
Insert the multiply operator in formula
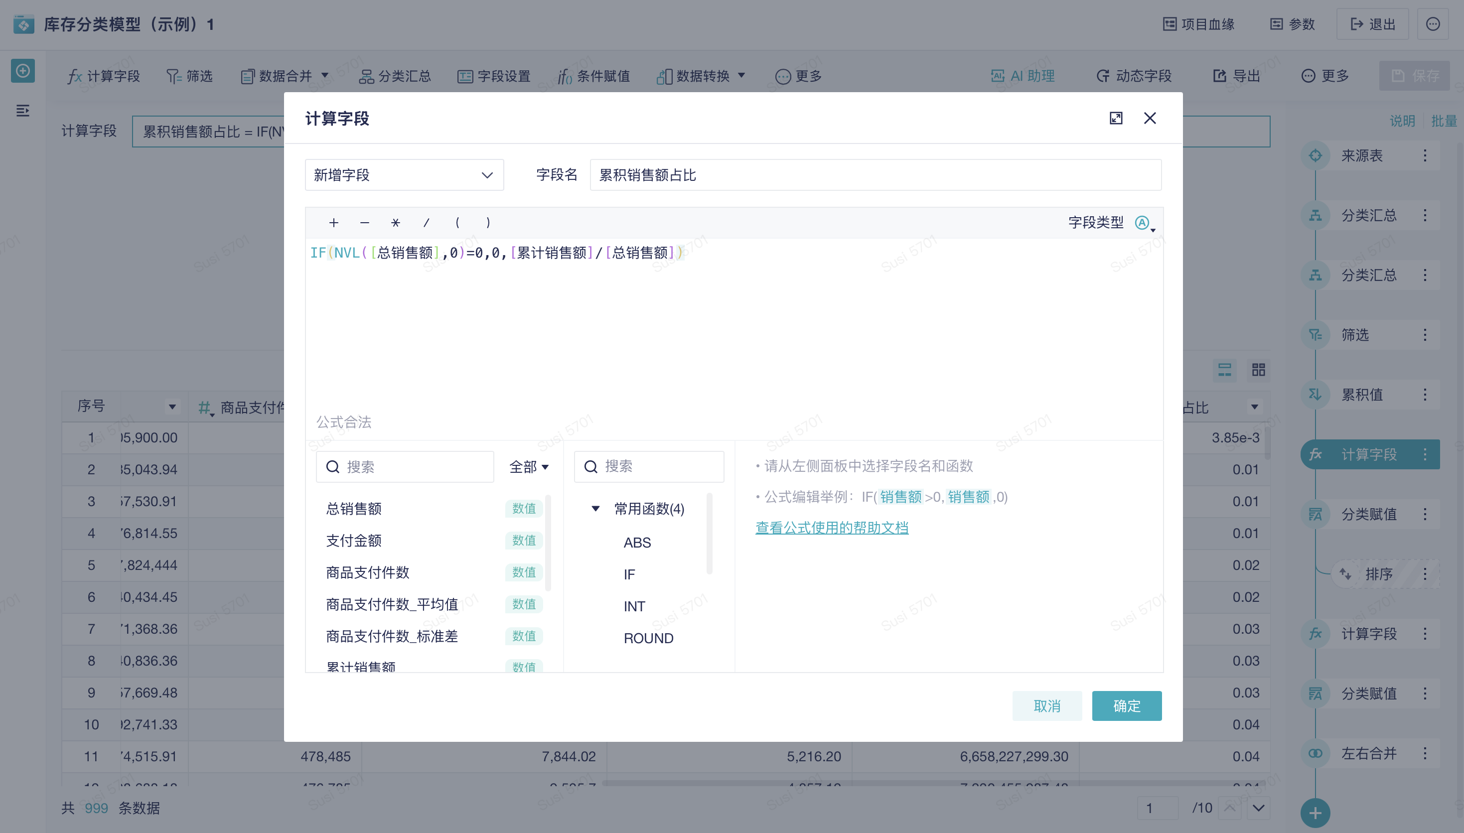coord(395,223)
